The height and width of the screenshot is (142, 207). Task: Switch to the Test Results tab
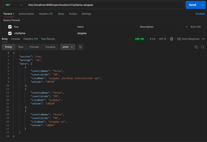click(48, 39)
